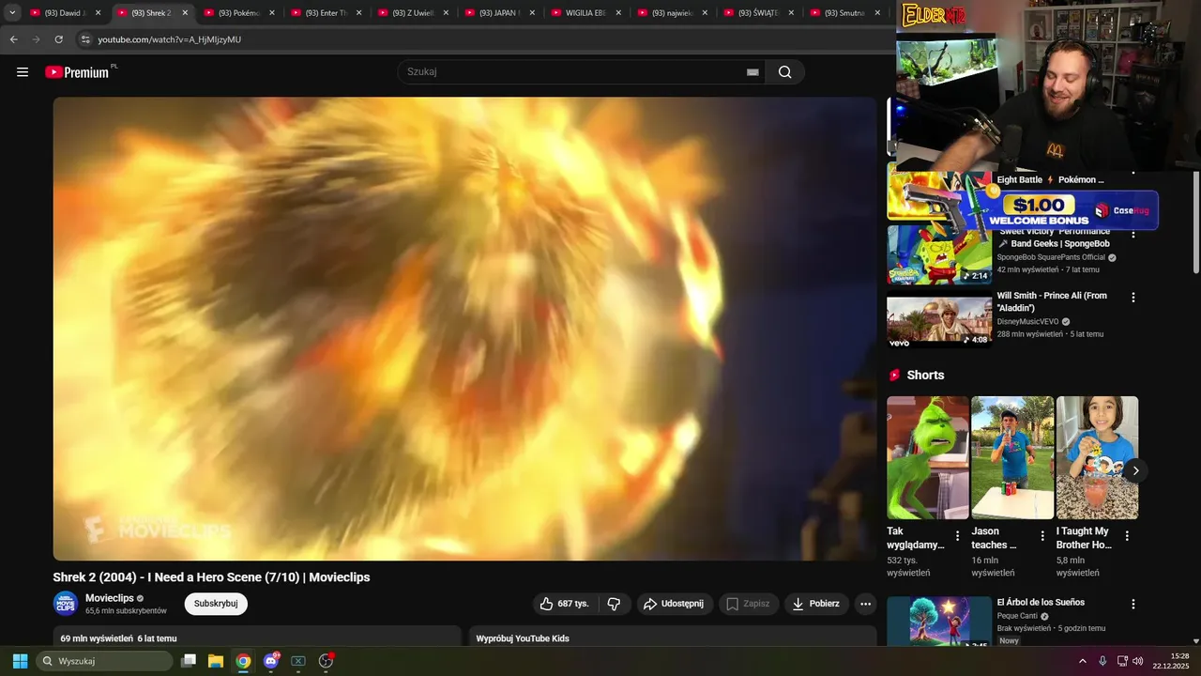The image size is (1201, 676).
Task: Open options for Jason teaches short
Action: (x=1041, y=536)
